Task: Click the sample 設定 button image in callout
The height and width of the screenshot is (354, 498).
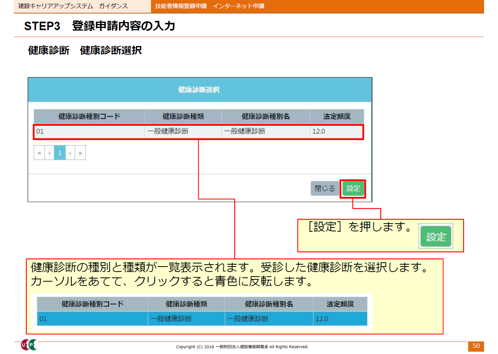Action: pyautogui.click(x=436, y=237)
